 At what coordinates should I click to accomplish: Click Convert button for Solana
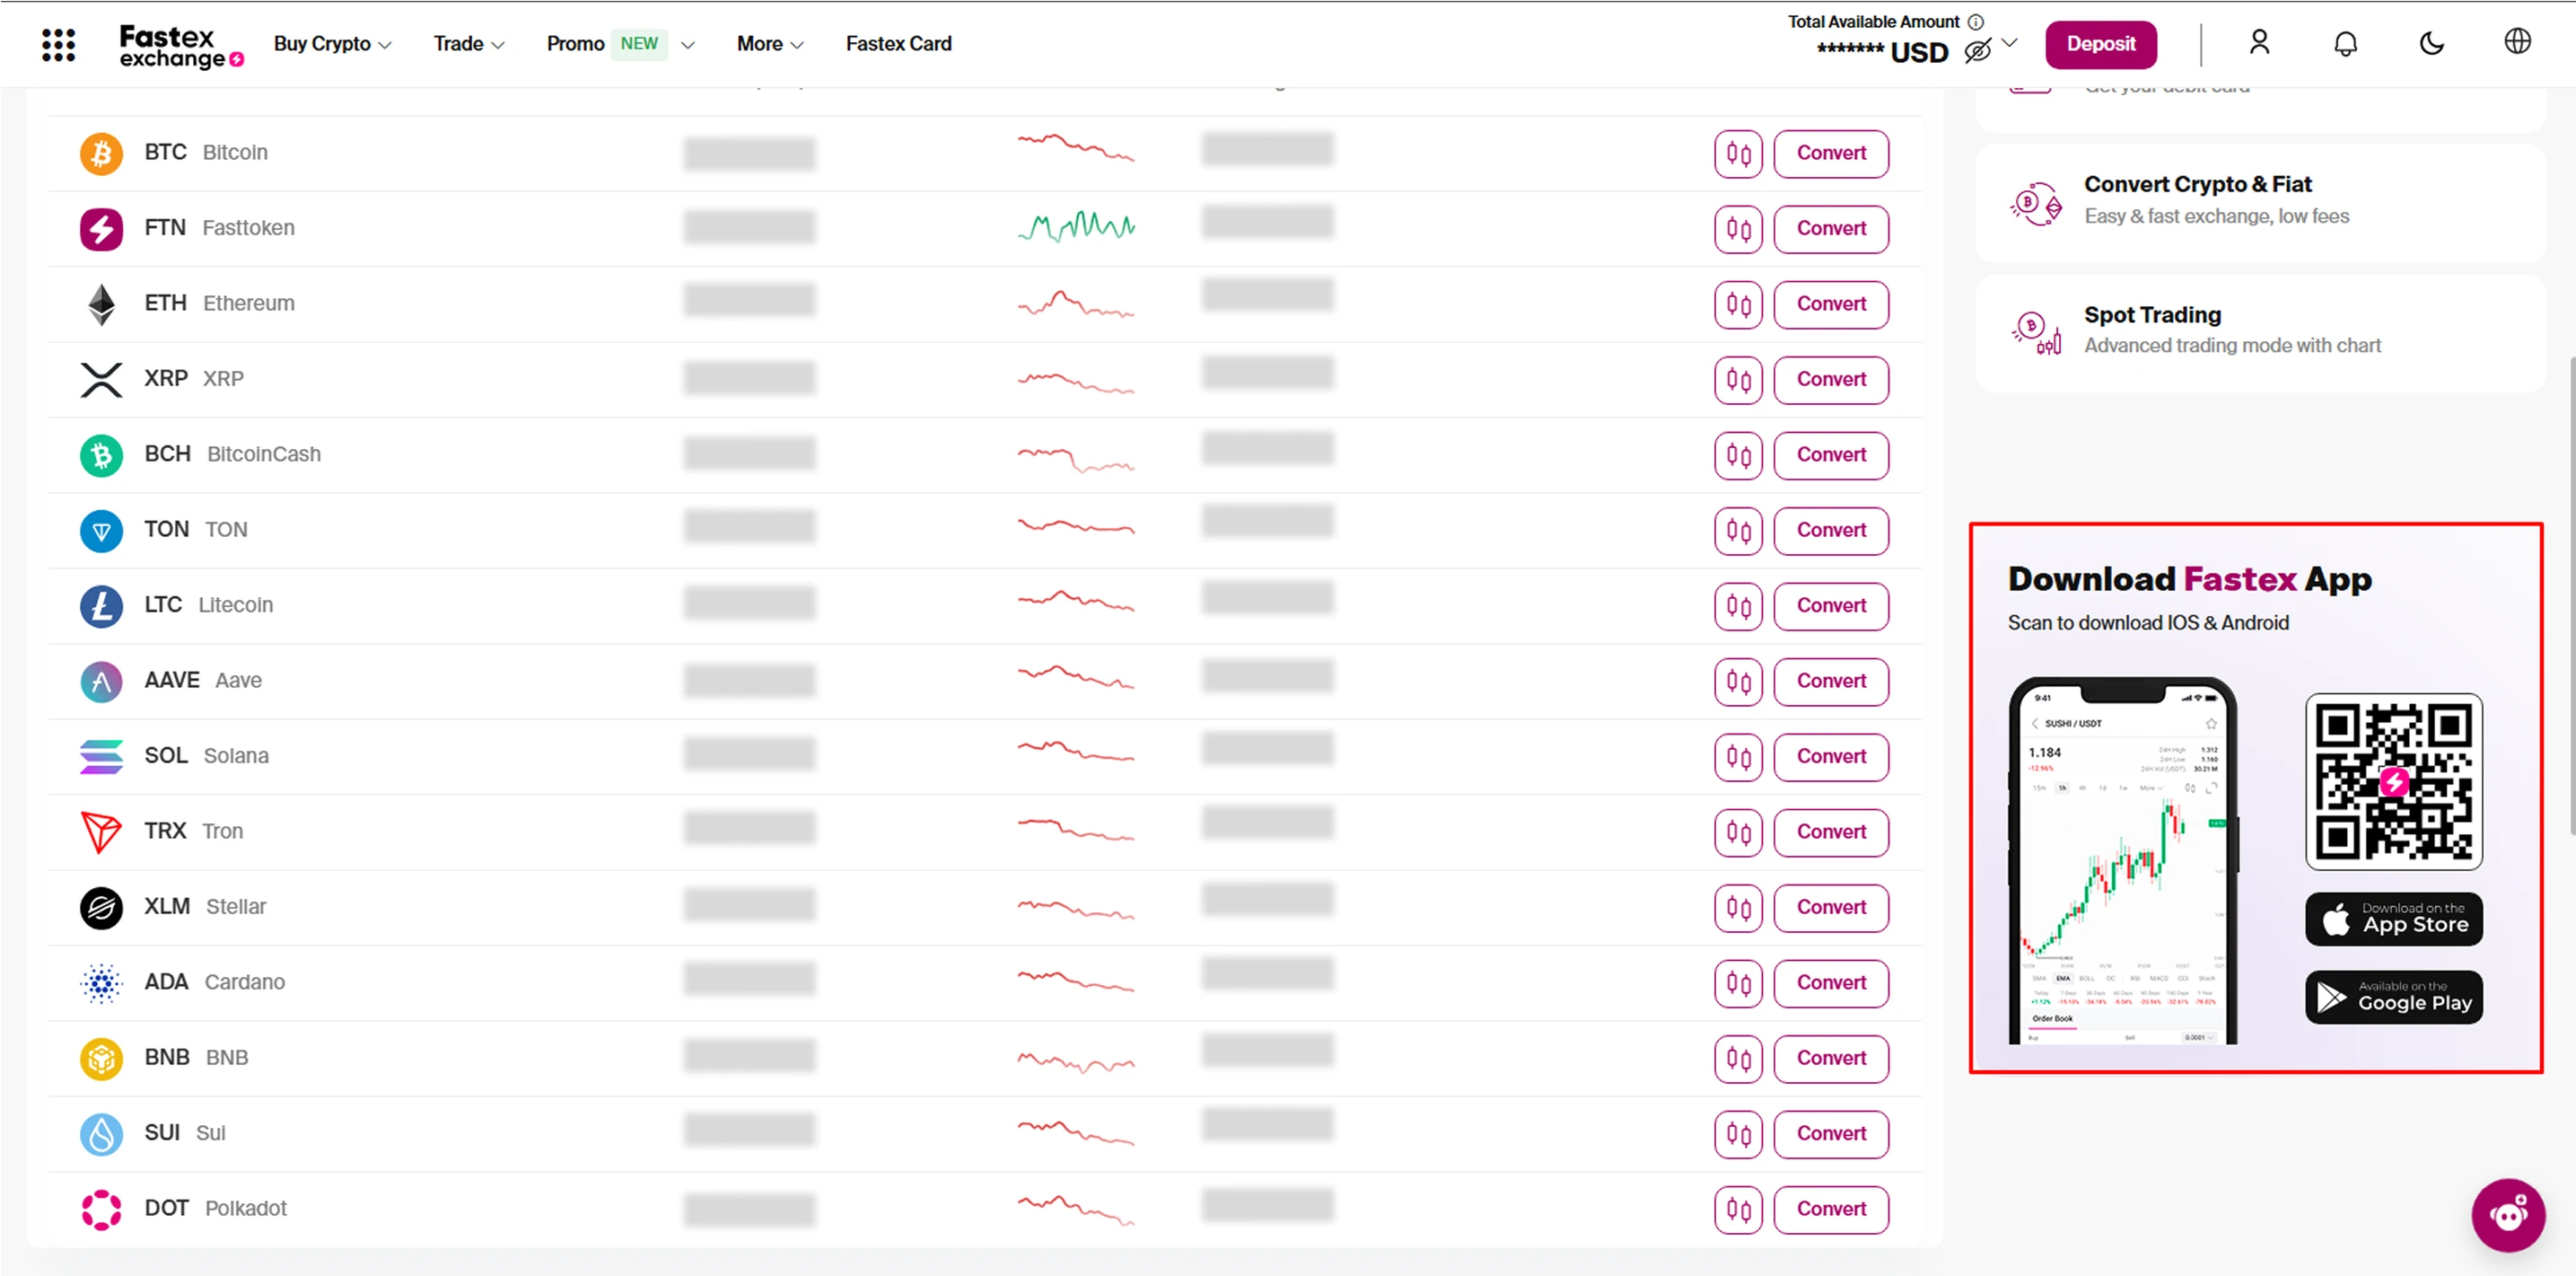[x=1830, y=758]
